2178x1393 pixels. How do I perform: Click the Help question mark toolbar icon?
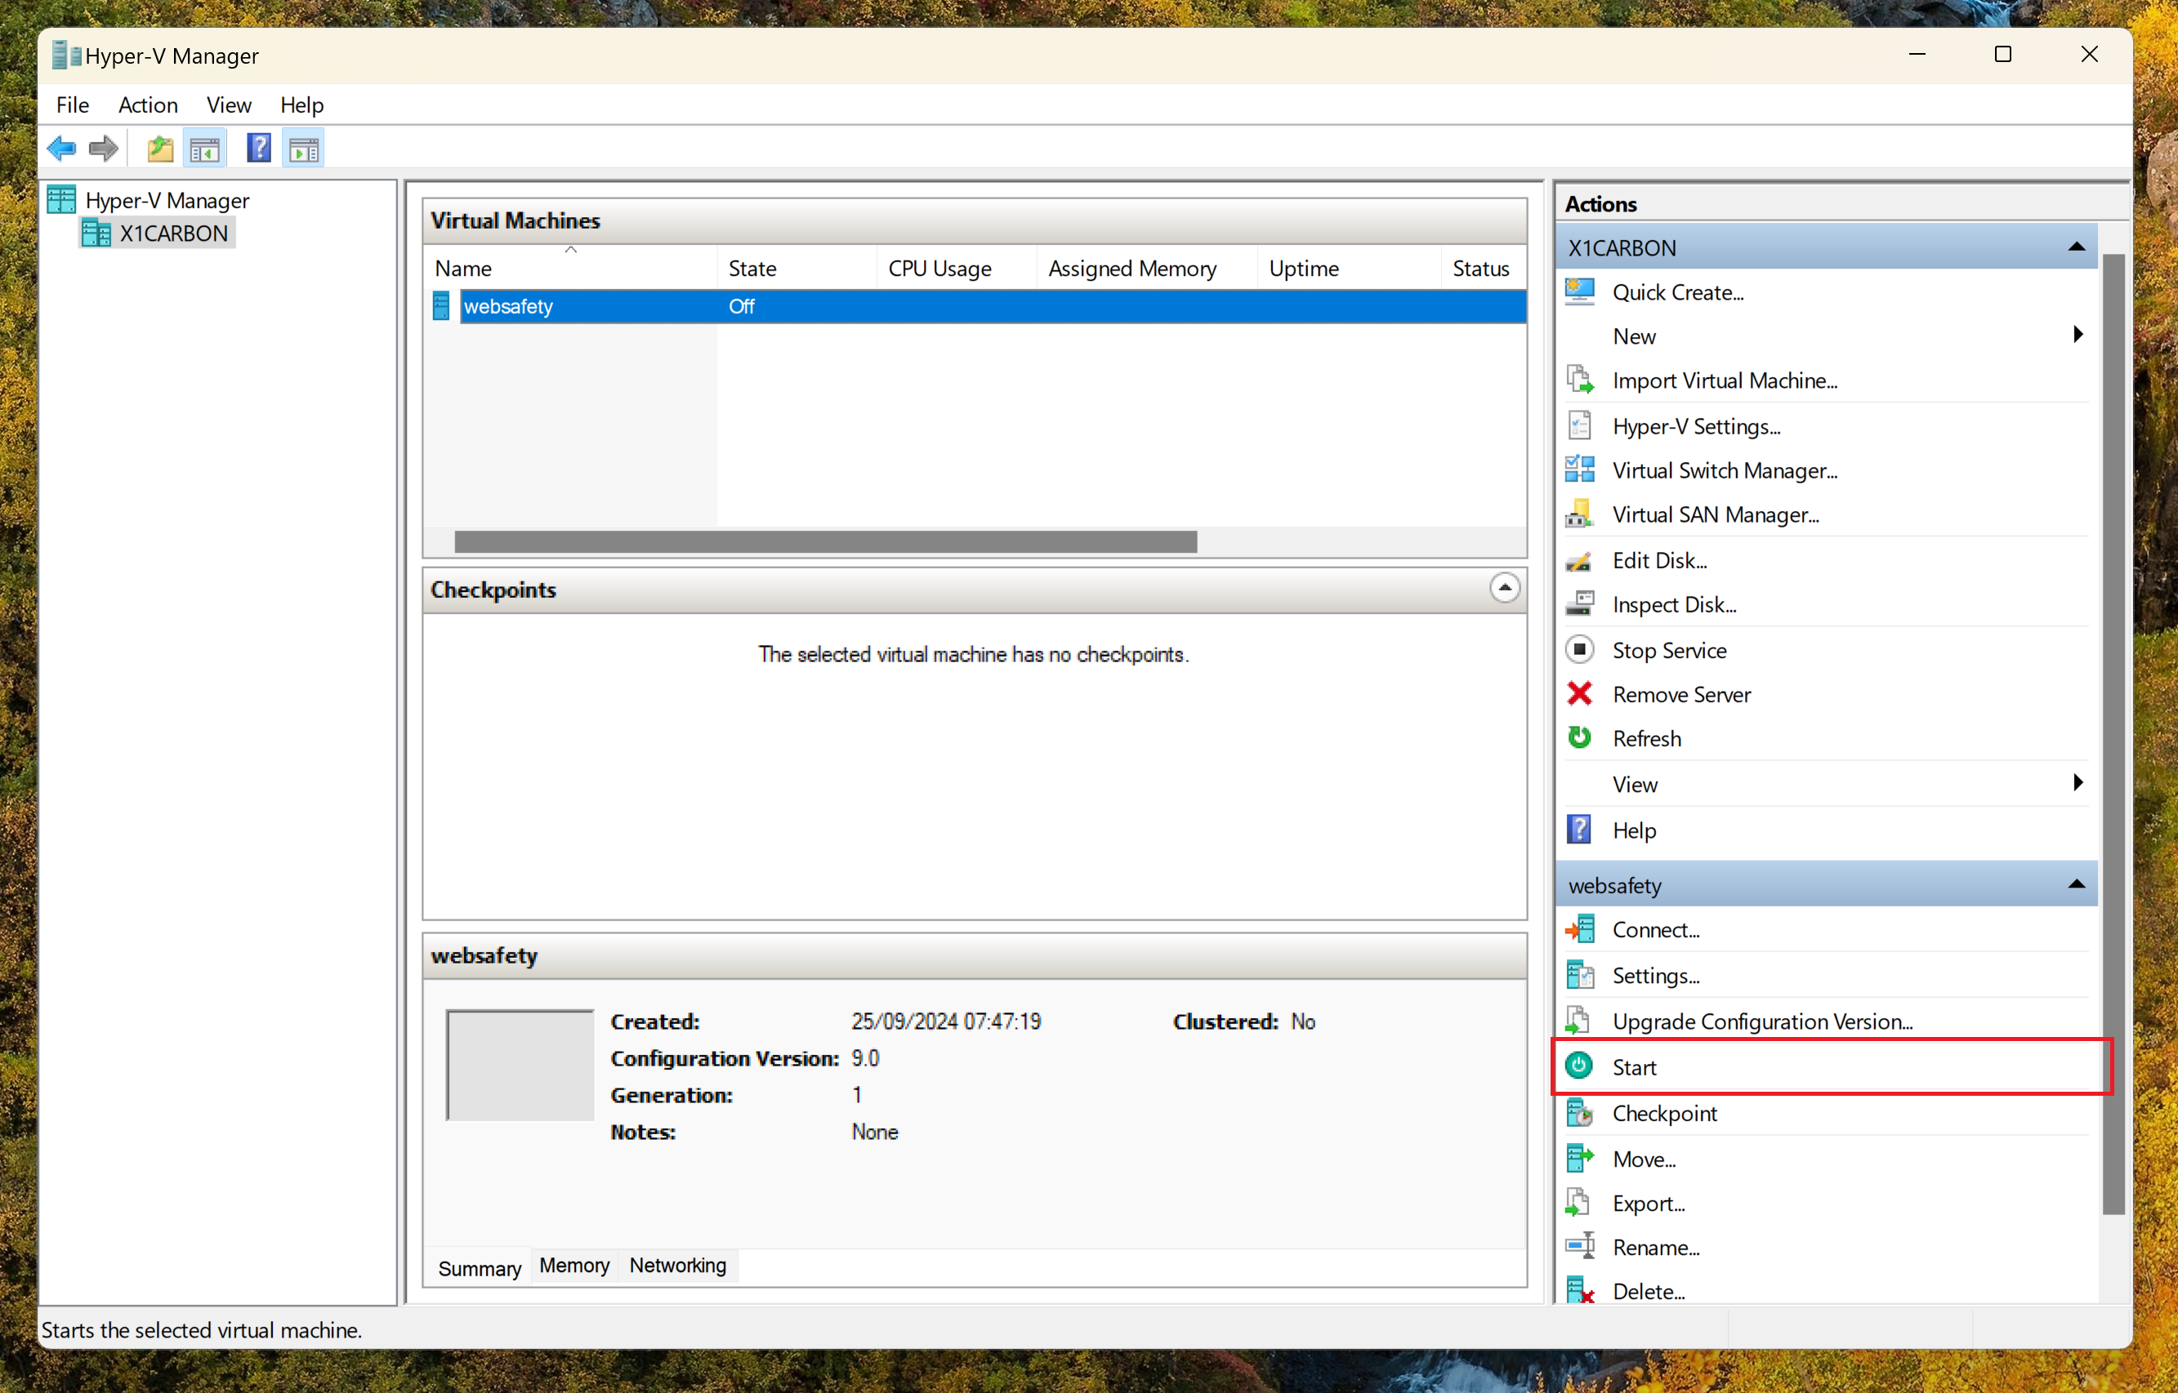[x=259, y=149]
